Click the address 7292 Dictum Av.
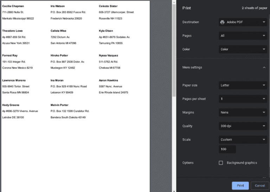This screenshot has width=270, height=192. click(60, 37)
